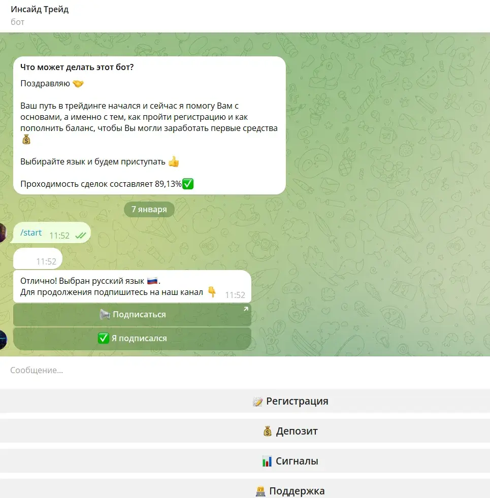Click the user avatar beside the /start message

[x=3, y=233]
